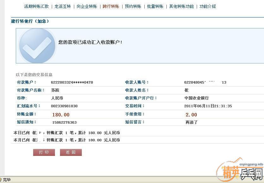Click the 精英乒乓网 watermark logo

(239, 172)
